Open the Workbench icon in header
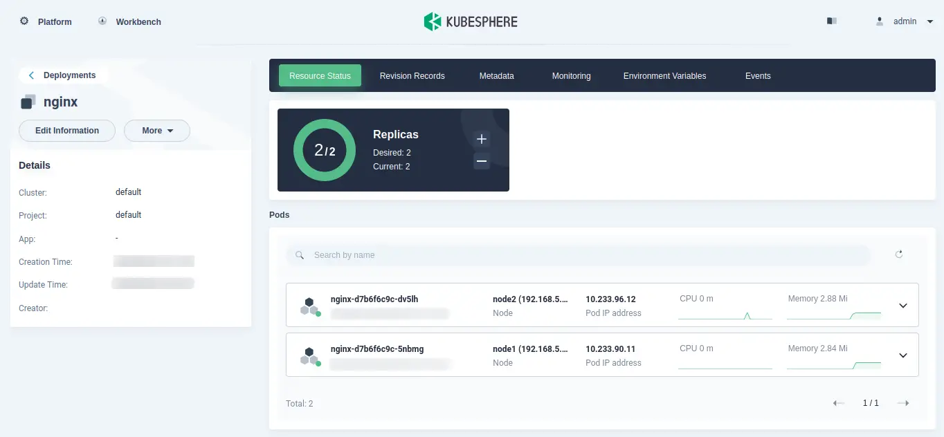Image resolution: width=944 pixels, height=437 pixels. (x=102, y=21)
